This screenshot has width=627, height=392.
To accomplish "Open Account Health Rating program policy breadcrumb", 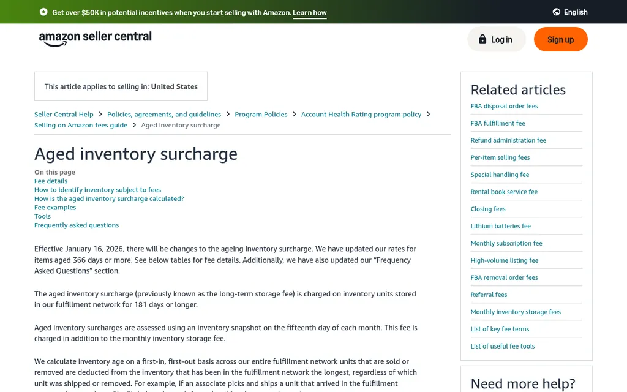I will (361, 114).
